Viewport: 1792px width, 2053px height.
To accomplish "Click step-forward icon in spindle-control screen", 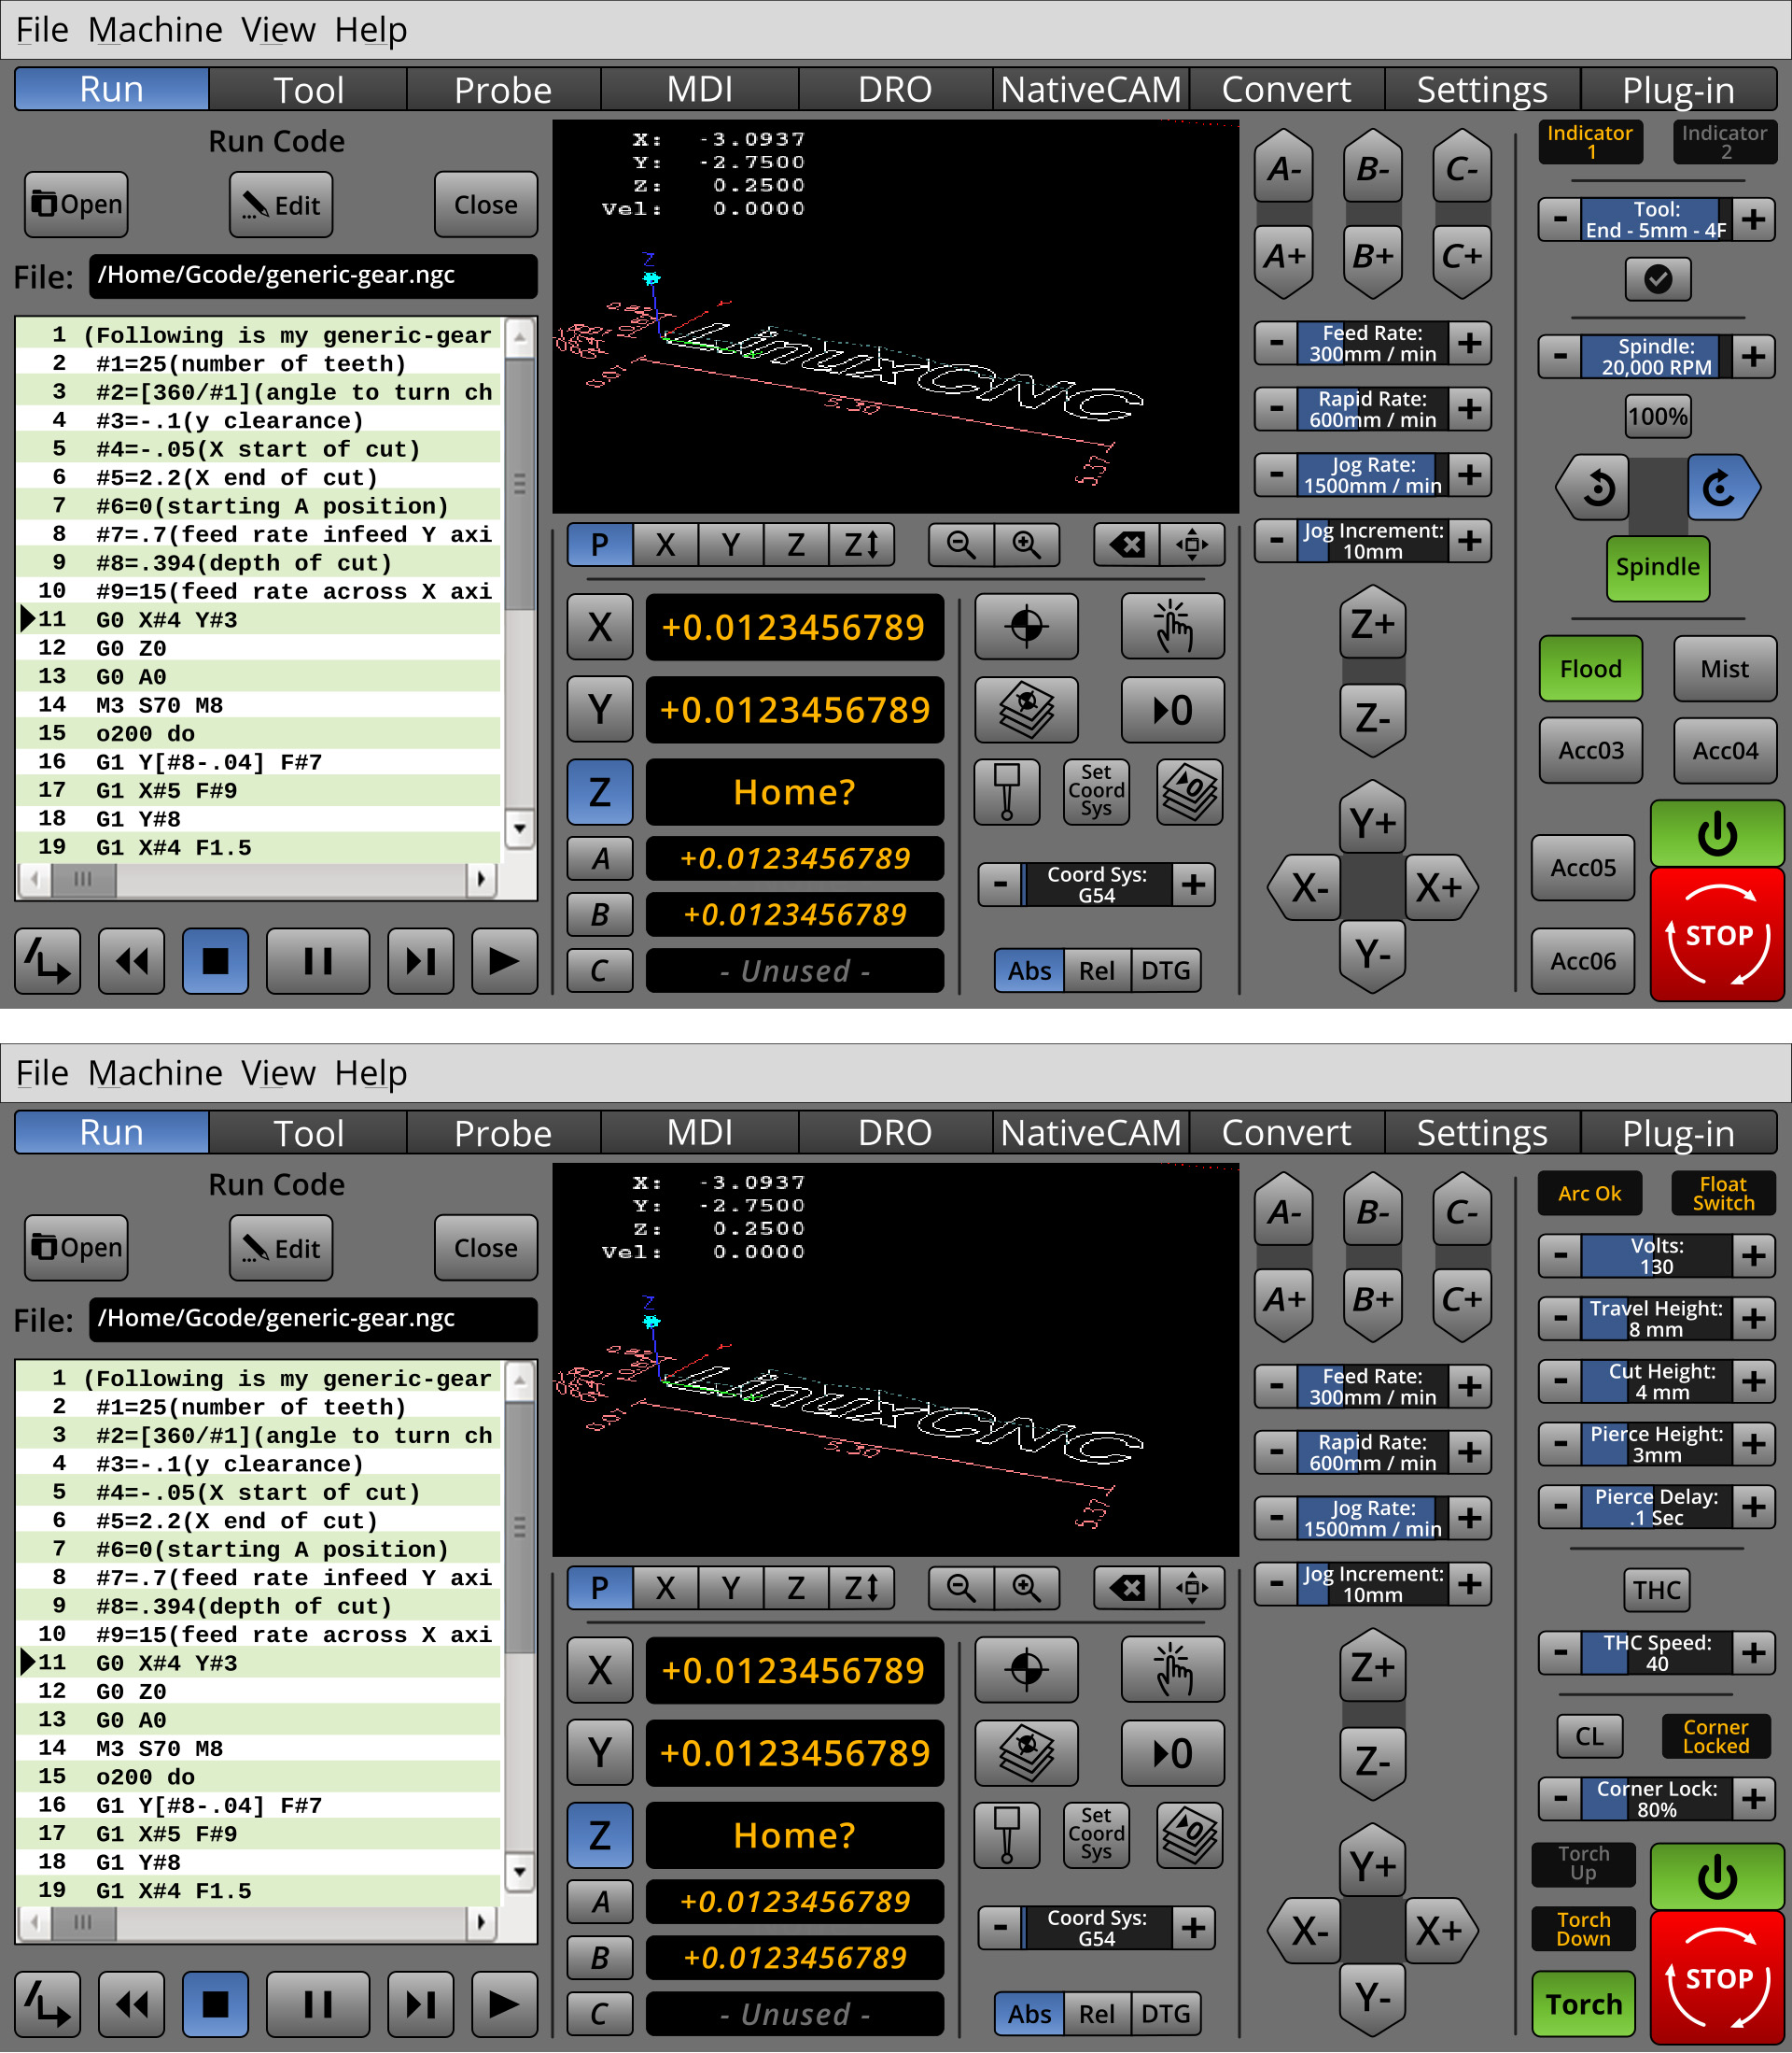I will (x=421, y=961).
